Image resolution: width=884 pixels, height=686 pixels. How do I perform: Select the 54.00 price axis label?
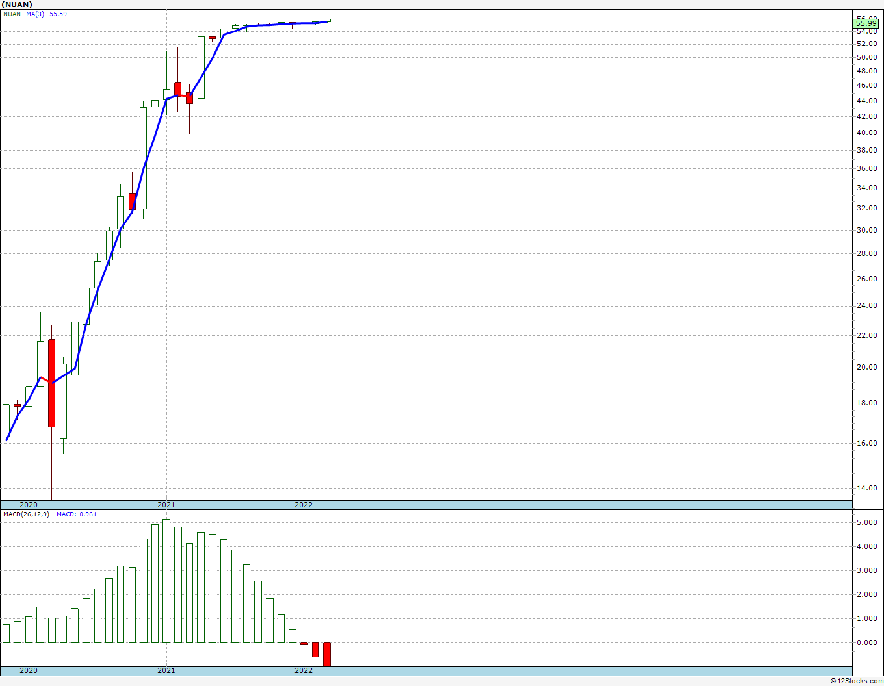pos(867,31)
